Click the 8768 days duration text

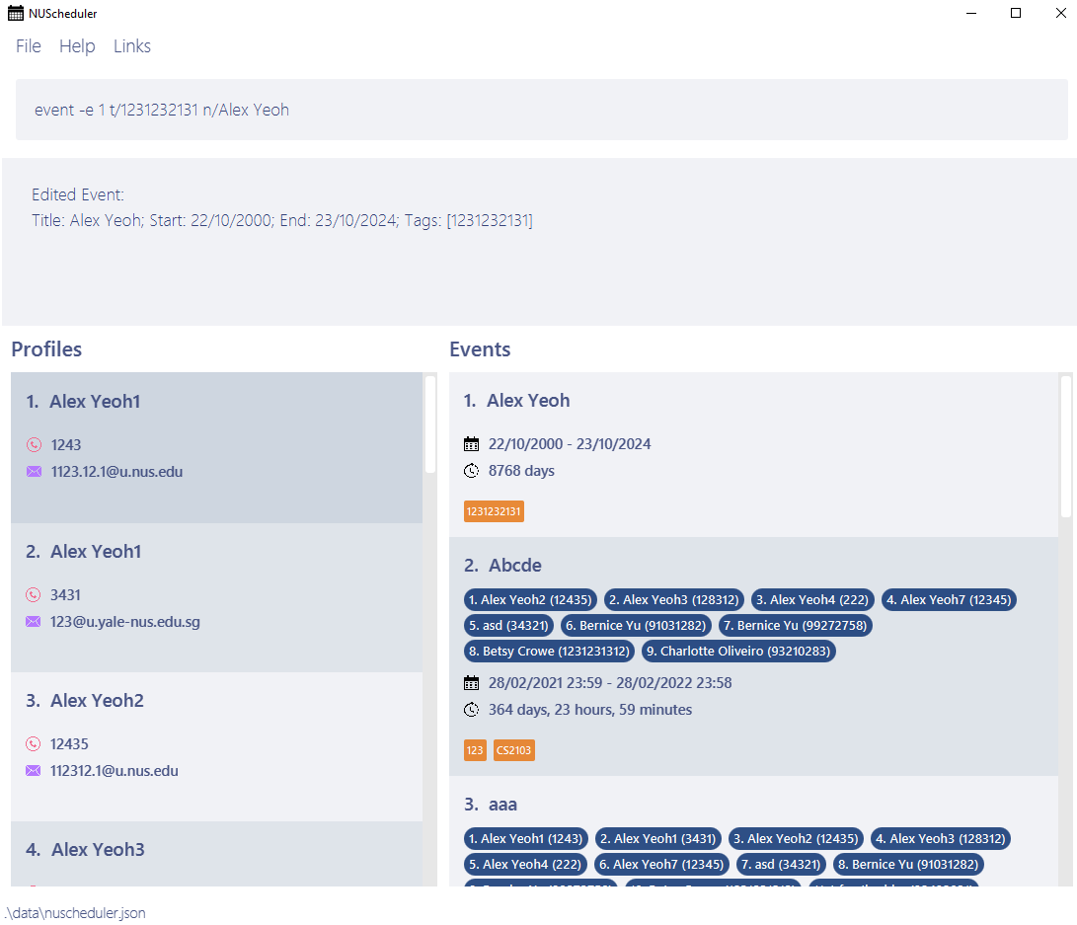[x=521, y=471]
